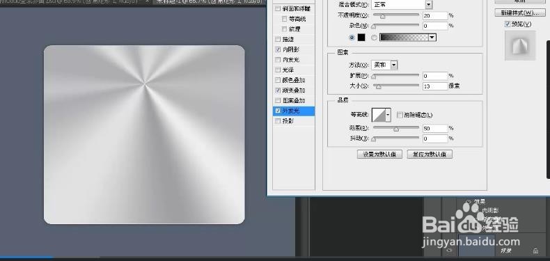Switch to the left document tab
Screen dimensions: 550x261
(x=70, y=2)
